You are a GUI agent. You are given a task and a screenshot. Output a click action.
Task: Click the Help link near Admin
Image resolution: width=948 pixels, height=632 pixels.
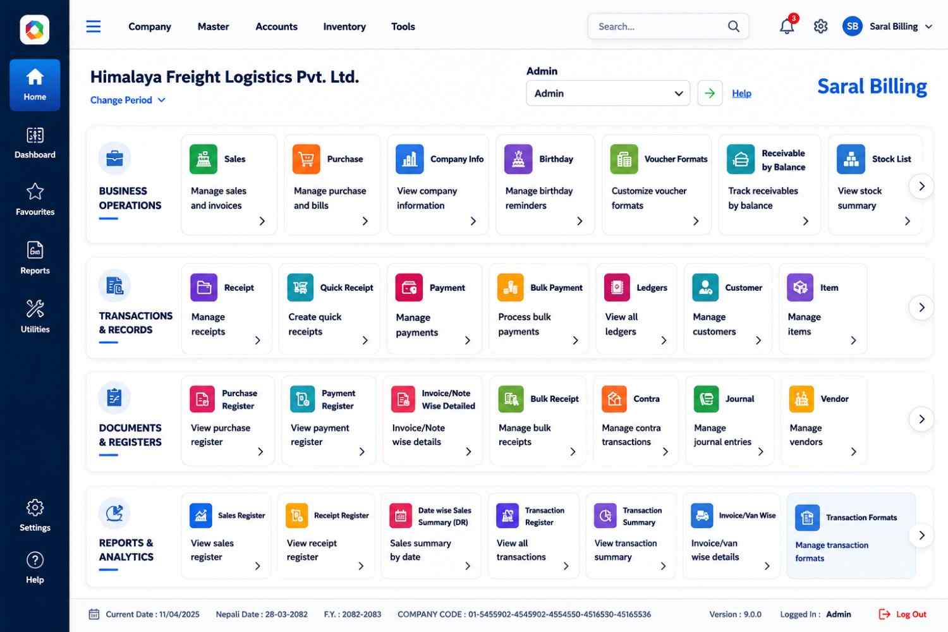741,94
